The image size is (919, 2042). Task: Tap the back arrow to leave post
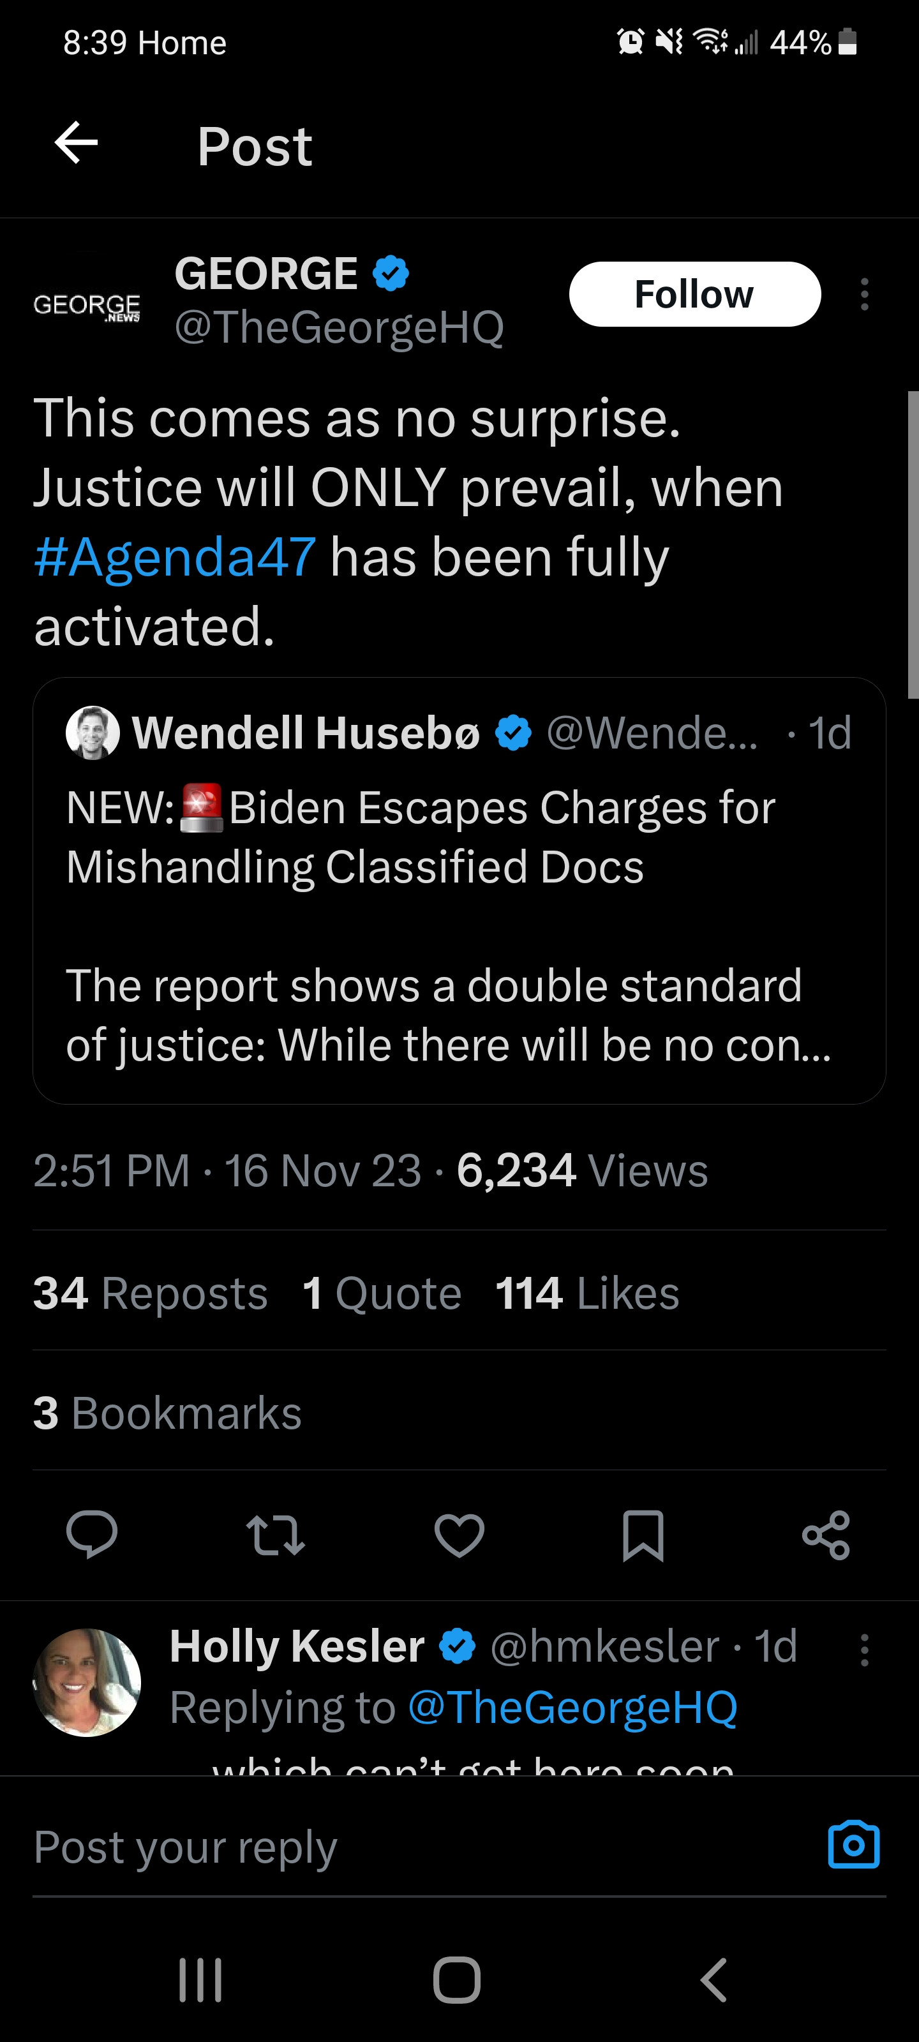tap(76, 144)
